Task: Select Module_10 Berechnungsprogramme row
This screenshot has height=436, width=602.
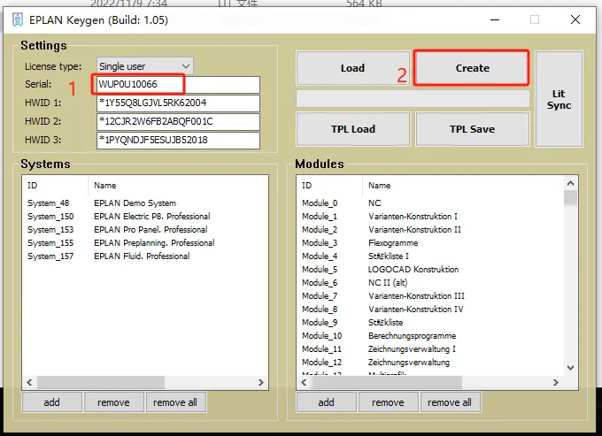Action: tap(430, 336)
